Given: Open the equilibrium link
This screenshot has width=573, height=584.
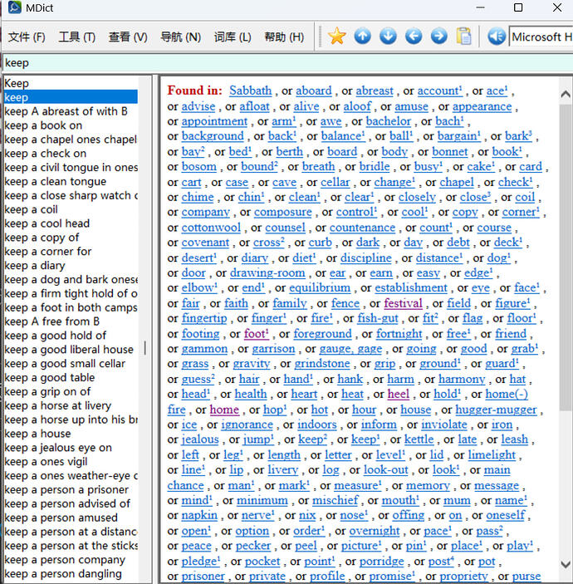Looking at the screenshot, I should pyautogui.click(x=320, y=288).
